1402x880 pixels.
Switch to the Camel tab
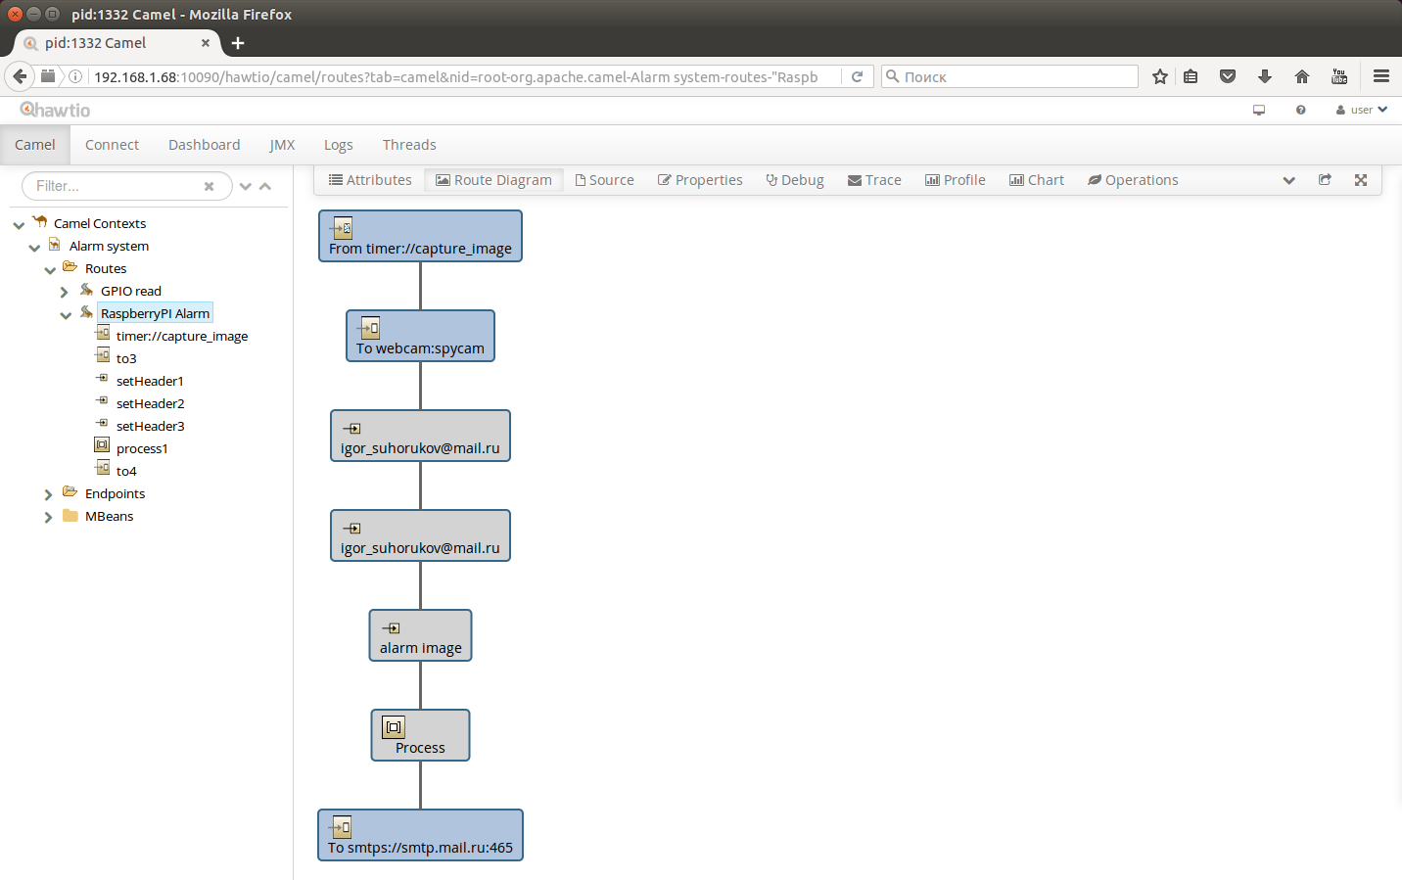click(x=35, y=145)
